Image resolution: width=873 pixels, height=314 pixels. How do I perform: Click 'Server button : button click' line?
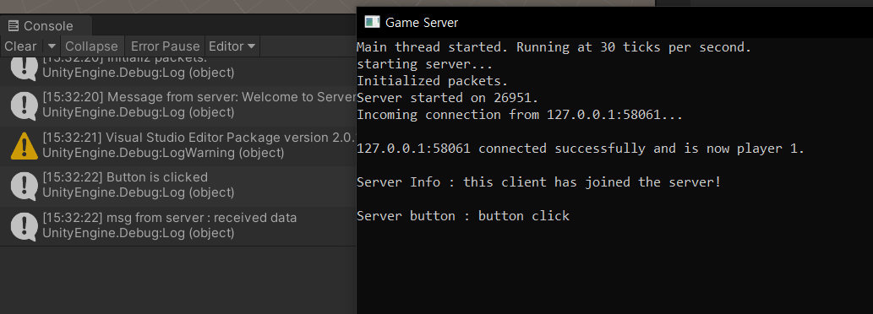point(462,216)
